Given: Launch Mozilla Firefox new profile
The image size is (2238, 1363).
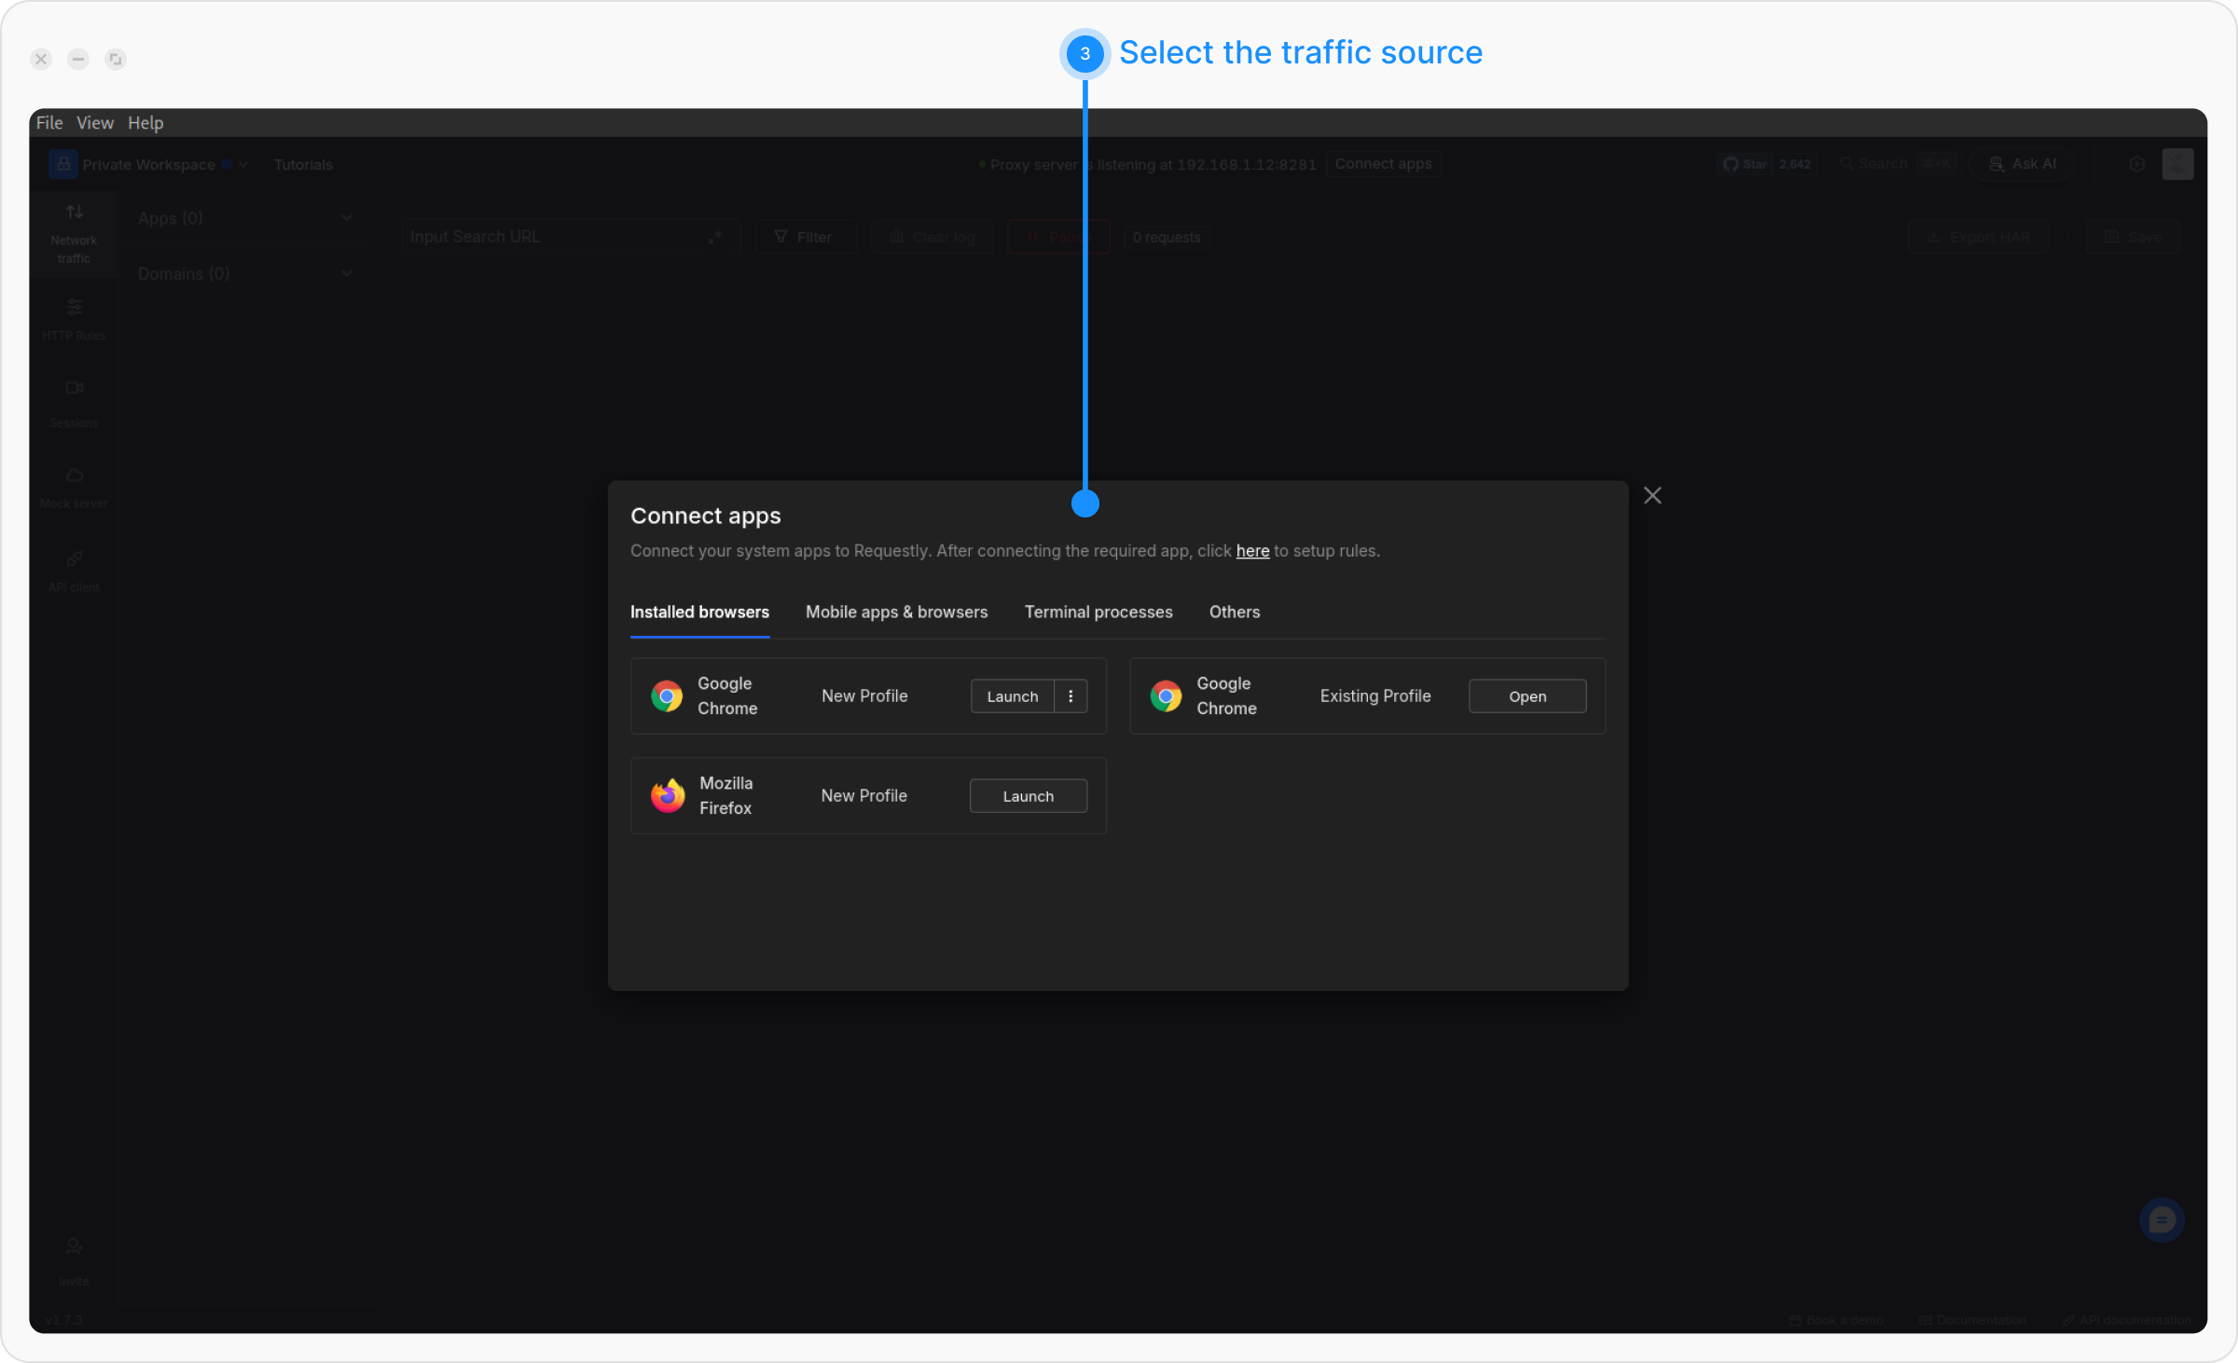Looking at the screenshot, I should tap(1028, 796).
